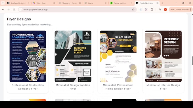This screenshot has height=108, width=193.
Task: Switch to the Brochure Design tab
Action: (x=18, y=3)
